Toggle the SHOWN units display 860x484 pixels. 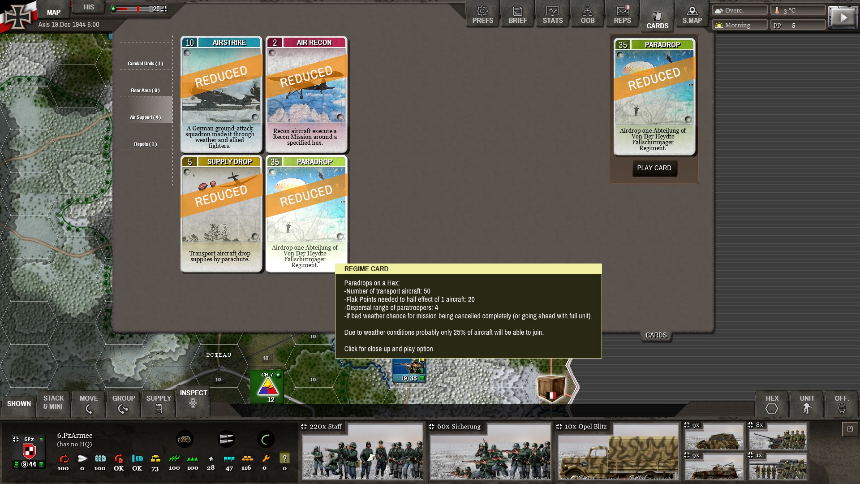tap(19, 403)
